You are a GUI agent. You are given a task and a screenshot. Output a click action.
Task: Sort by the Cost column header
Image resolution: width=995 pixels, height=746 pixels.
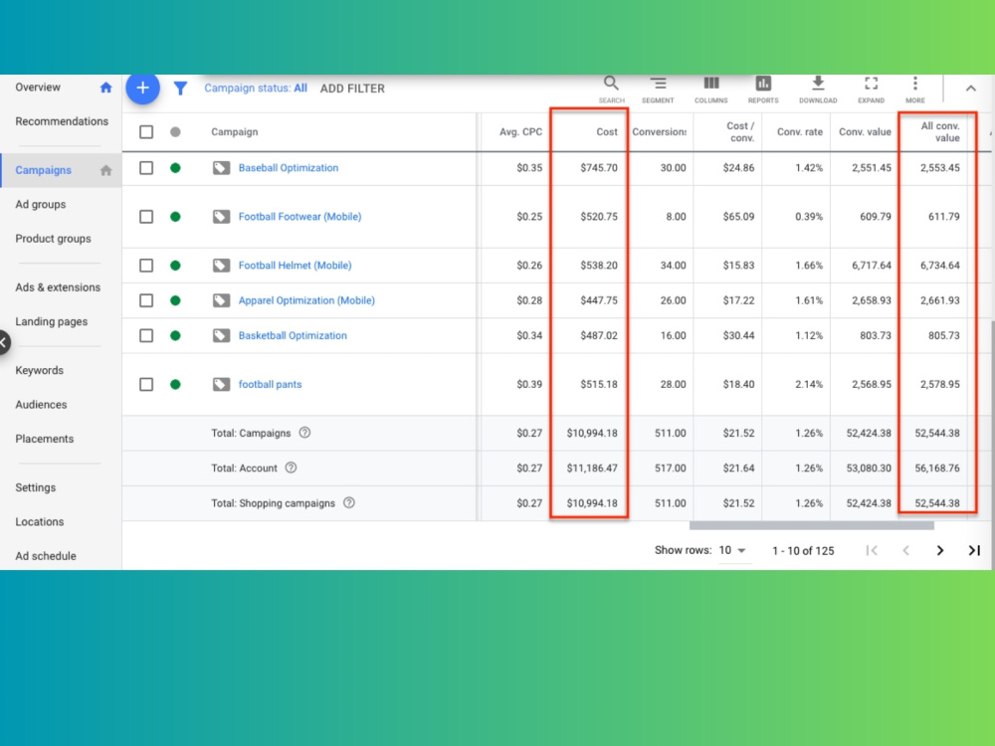[607, 132]
